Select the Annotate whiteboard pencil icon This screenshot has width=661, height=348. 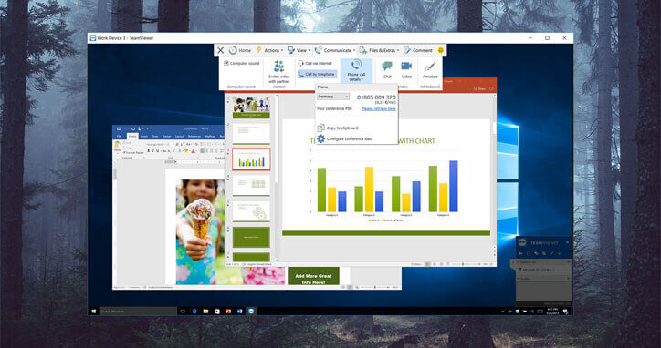tap(430, 67)
